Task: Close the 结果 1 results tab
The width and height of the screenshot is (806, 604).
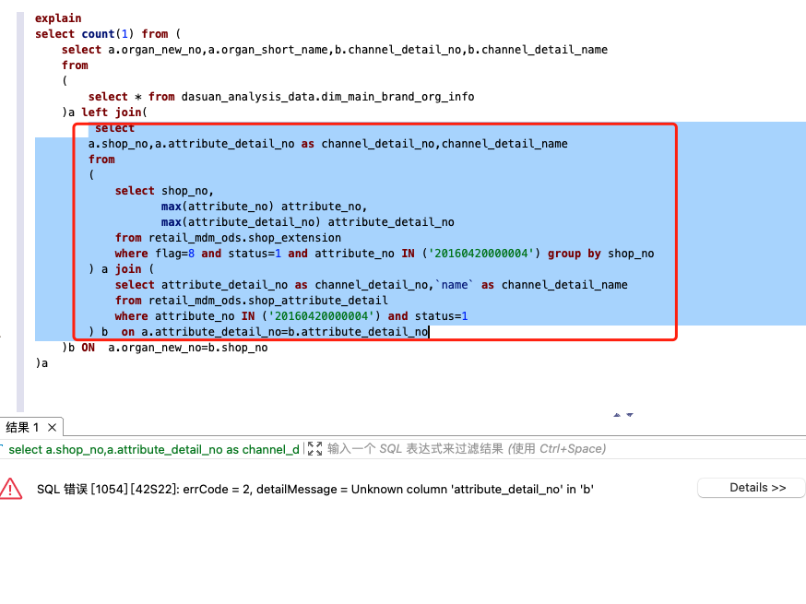Action: (51, 427)
